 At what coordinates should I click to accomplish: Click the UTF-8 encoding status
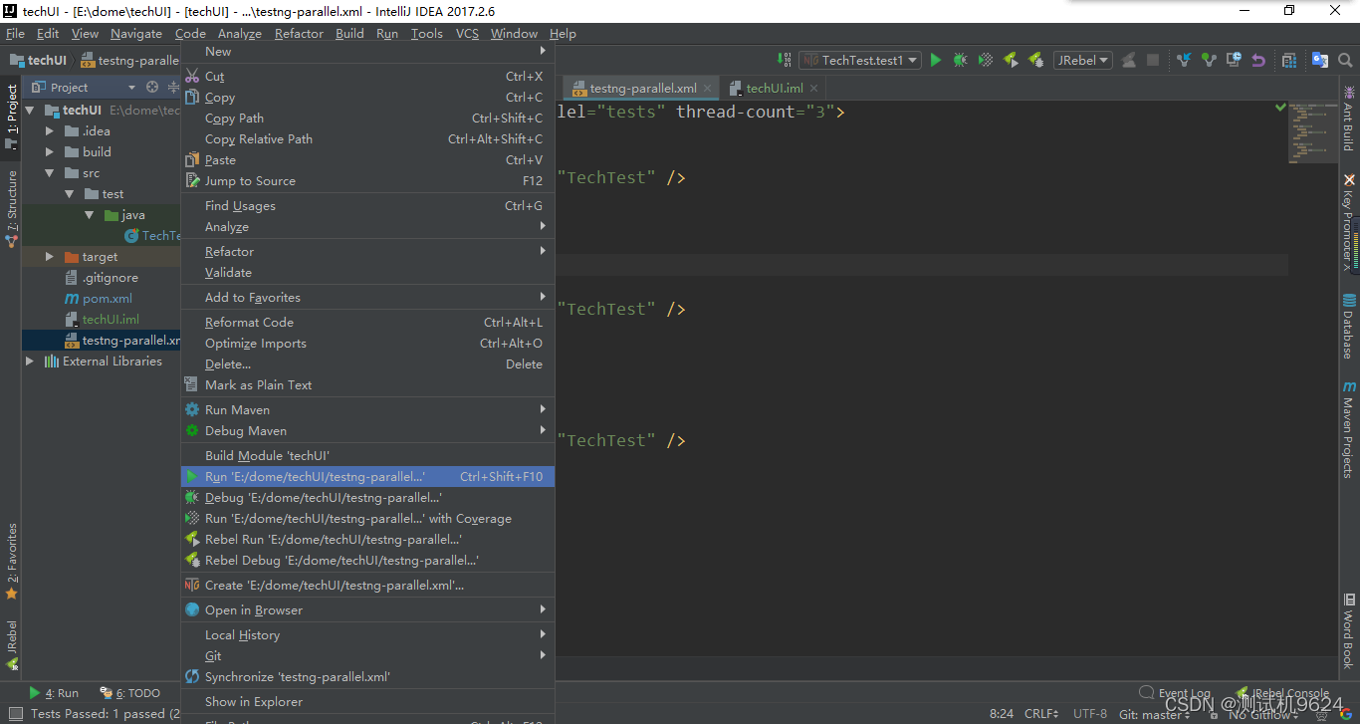[1089, 714]
